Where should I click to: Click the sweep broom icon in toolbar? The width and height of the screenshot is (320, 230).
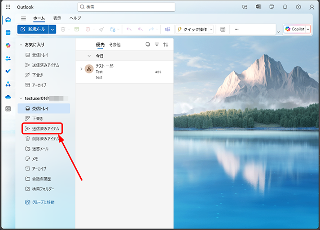101,30
